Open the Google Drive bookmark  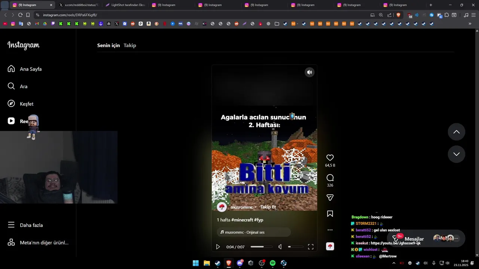click(45, 24)
